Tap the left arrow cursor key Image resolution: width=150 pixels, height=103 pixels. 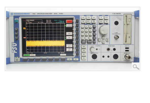99,40
